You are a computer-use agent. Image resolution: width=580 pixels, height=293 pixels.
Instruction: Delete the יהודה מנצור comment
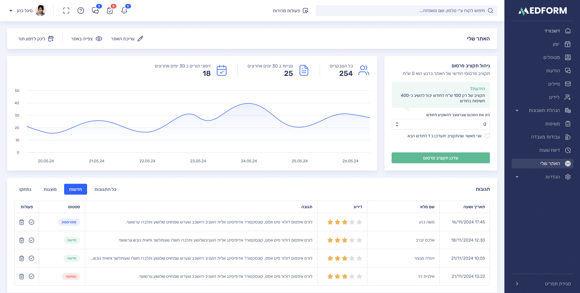22,258
